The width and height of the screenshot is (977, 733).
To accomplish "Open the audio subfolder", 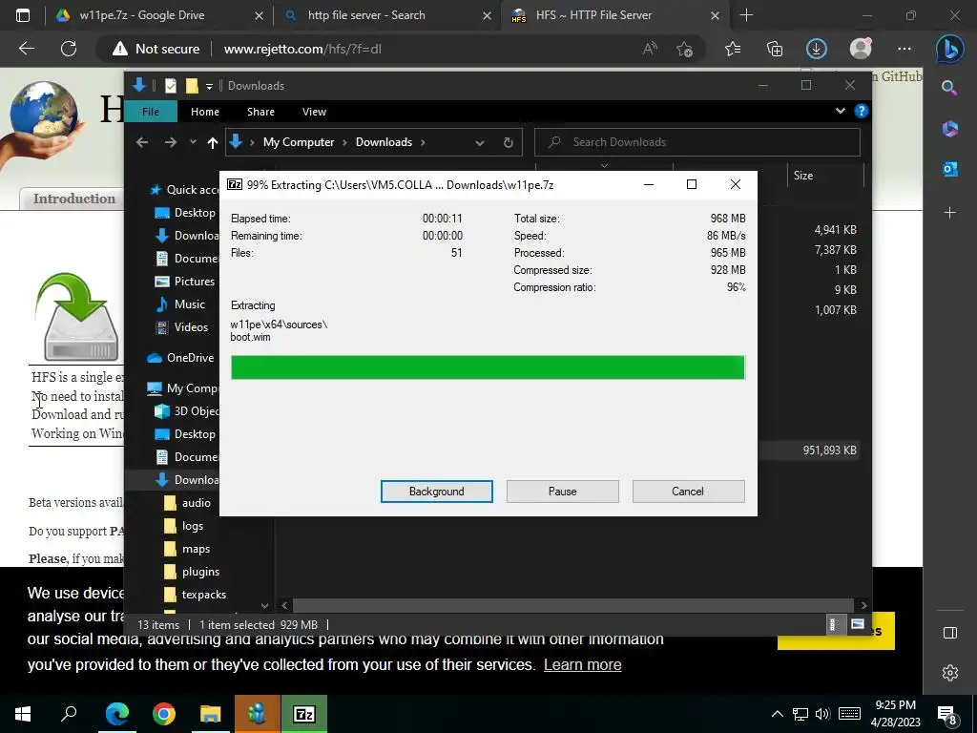I will 188,503.
